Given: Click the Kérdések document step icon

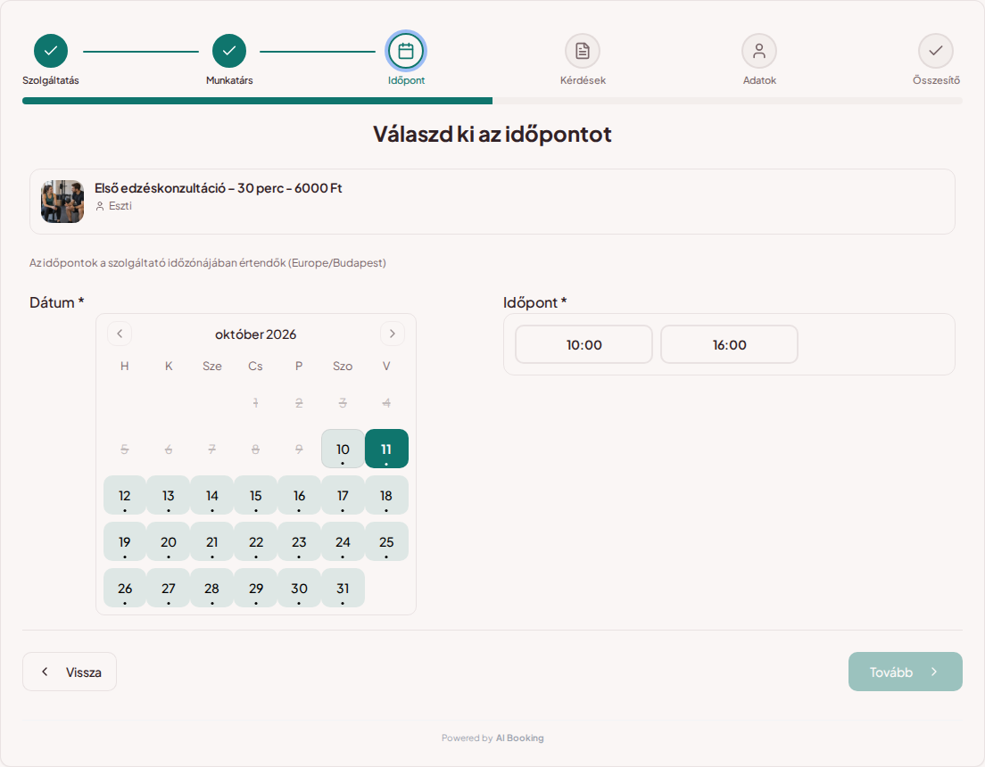Looking at the screenshot, I should (x=583, y=51).
